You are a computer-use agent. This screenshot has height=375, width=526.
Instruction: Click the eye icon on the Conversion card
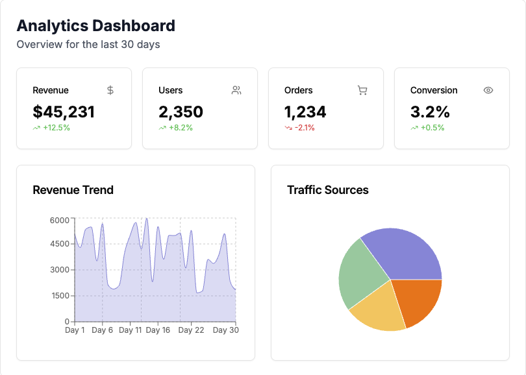[x=488, y=90]
